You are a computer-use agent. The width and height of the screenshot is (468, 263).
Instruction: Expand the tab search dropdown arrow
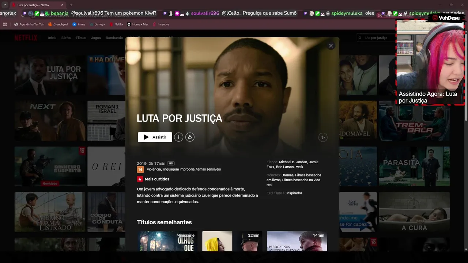click(5, 5)
